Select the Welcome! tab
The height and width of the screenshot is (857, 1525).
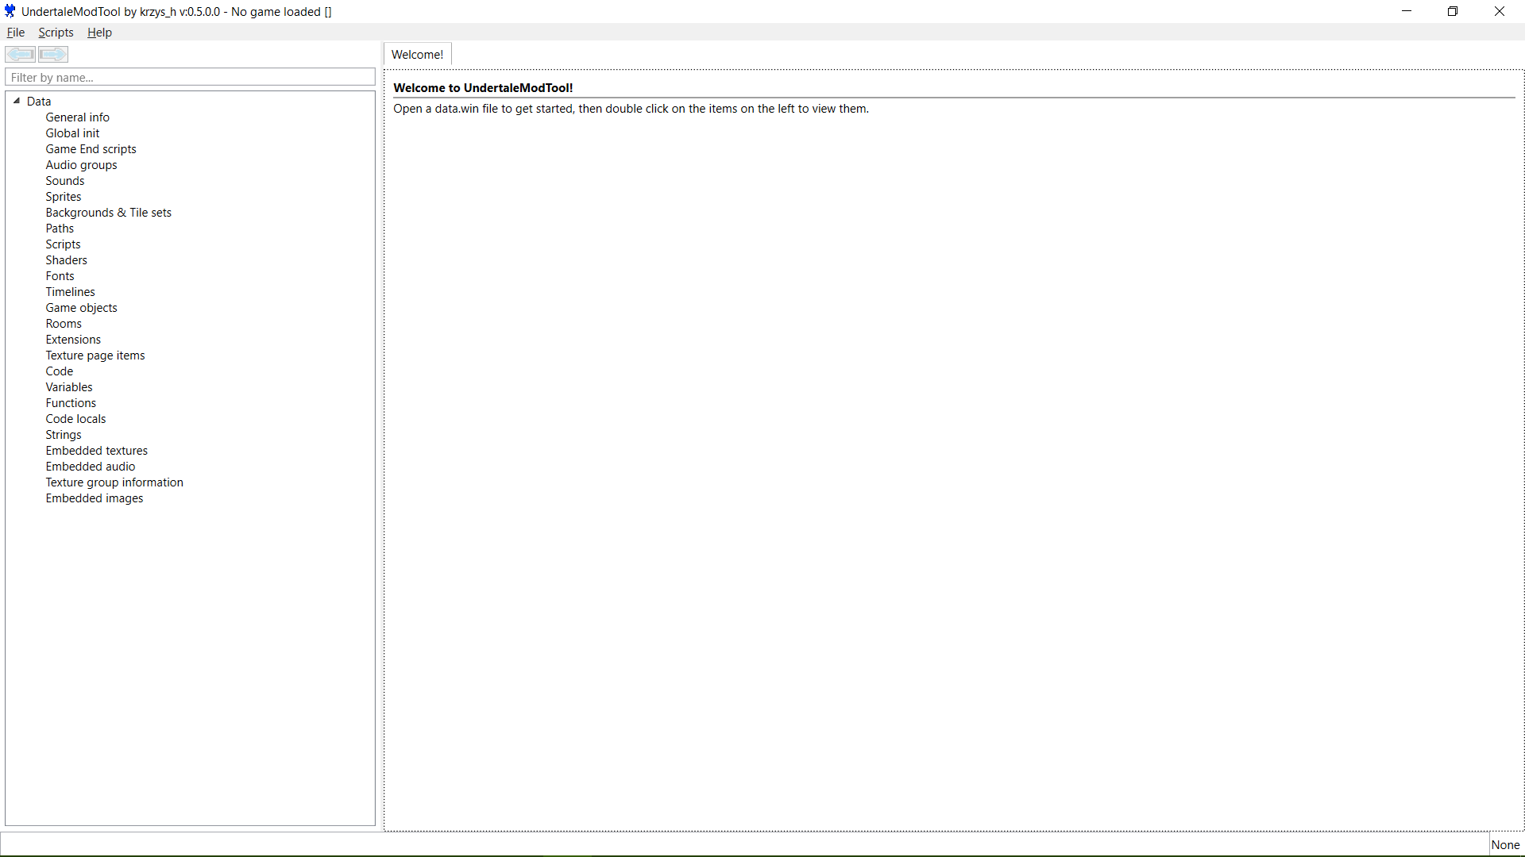coord(417,54)
